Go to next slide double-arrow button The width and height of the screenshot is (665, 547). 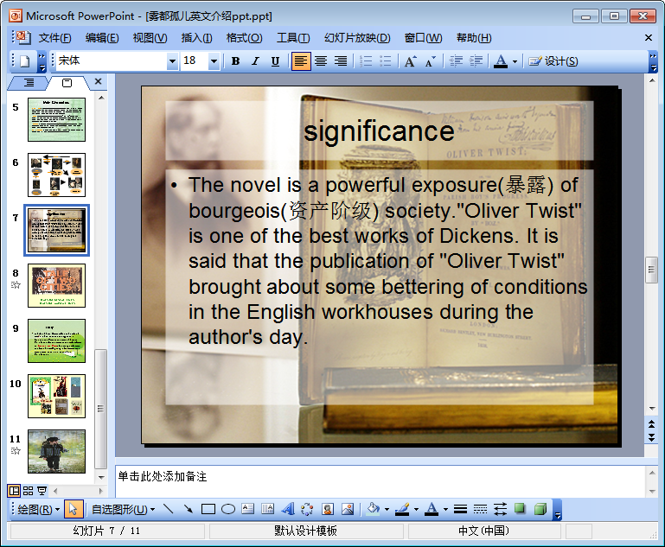point(652,437)
